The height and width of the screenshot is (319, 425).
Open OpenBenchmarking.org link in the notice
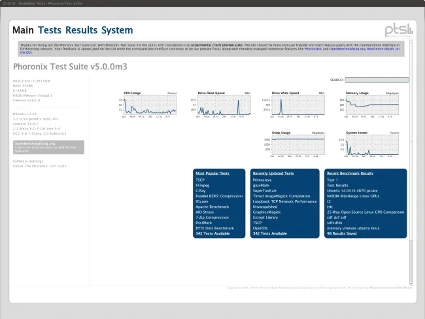point(347,49)
